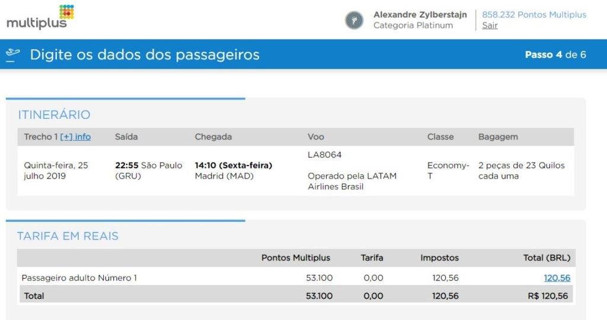Click the R$ 120,56 total amount
Image resolution: width=607 pixels, height=320 pixels.
click(548, 296)
